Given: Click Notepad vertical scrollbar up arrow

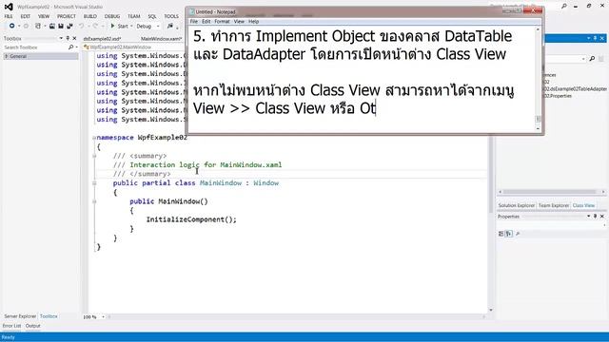Looking at the screenshot, I should click(x=538, y=29).
